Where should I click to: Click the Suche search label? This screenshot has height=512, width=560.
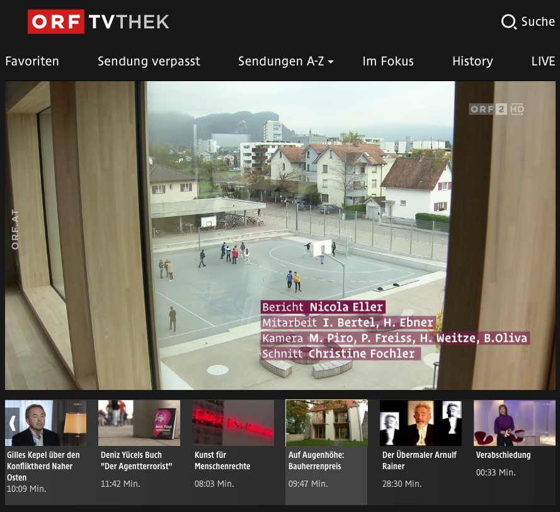coord(538,22)
